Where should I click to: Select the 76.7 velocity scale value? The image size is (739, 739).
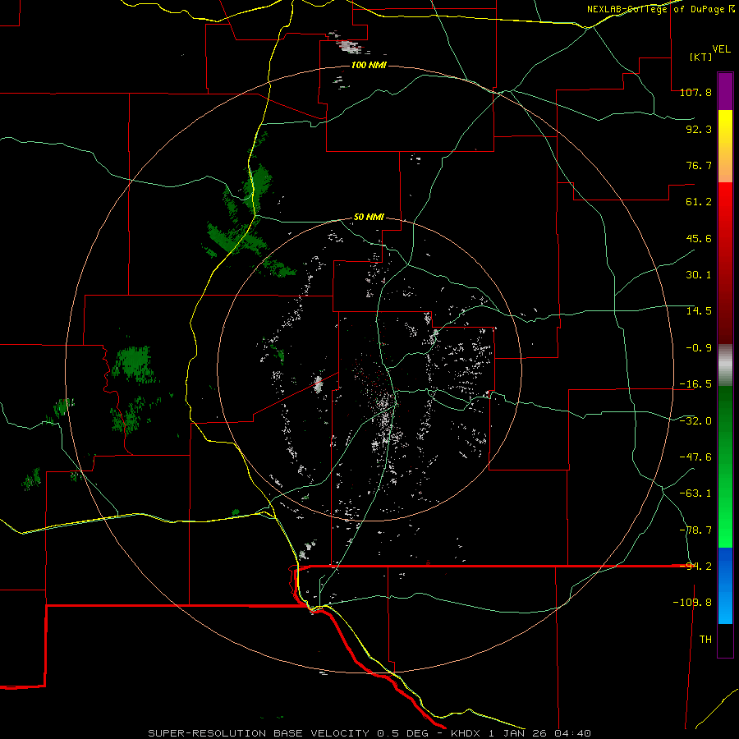[x=699, y=165]
